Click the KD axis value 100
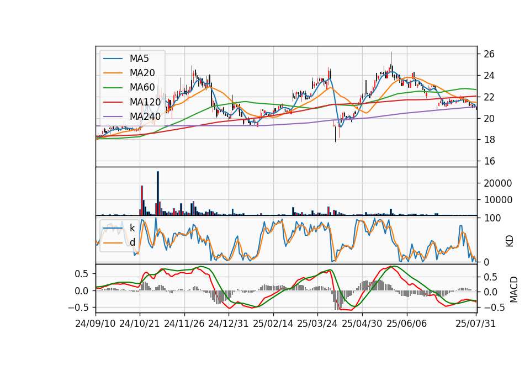 pyautogui.click(x=492, y=218)
